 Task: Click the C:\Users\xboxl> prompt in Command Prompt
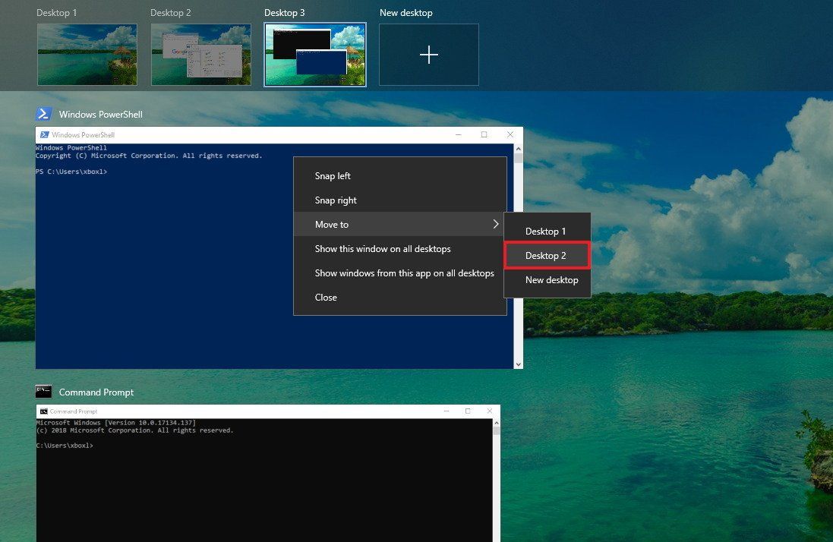65,446
